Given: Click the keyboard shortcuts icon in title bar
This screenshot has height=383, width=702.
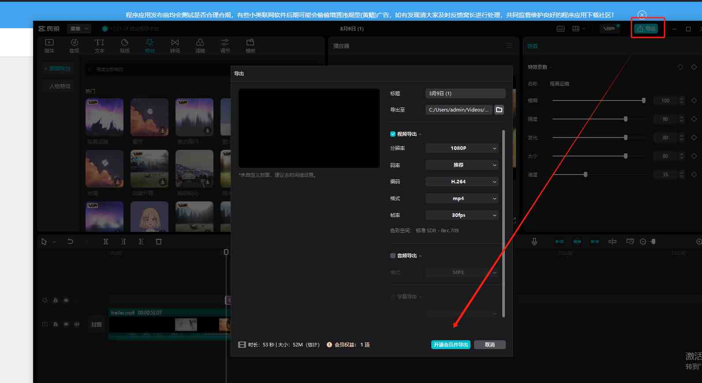Looking at the screenshot, I should pos(561,29).
